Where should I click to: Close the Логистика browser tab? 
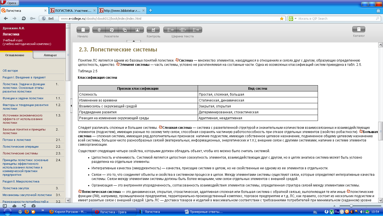(x=45, y=11)
